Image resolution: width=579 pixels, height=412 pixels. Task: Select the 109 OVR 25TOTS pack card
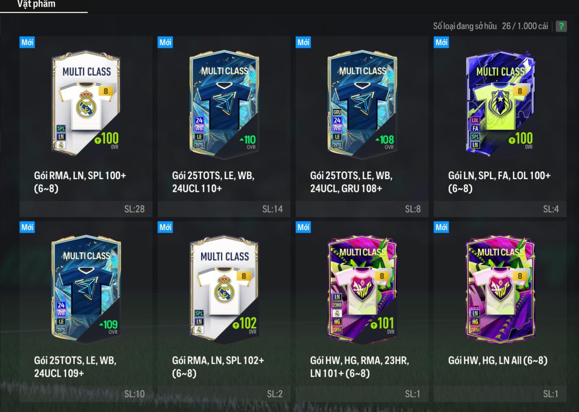tap(85, 311)
